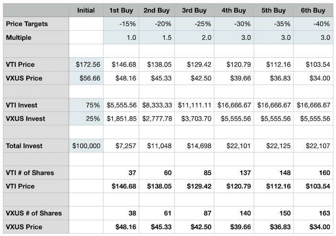Select the 2.0 multiple cell
This screenshot has width=336, height=236.
pyautogui.click(x=194, y=37)
